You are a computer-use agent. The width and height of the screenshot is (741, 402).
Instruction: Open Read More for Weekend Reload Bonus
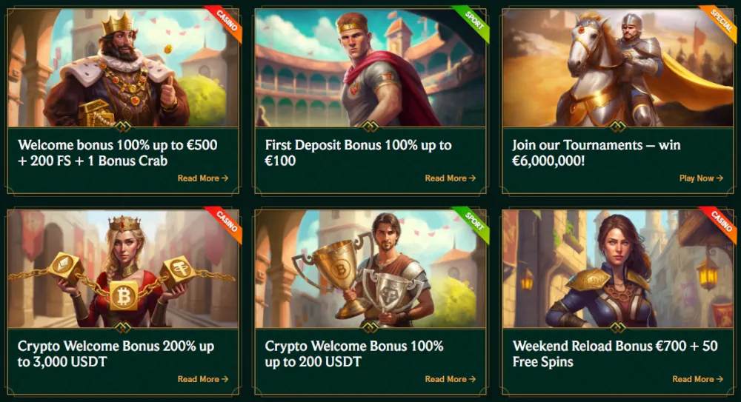tap(697, 379)
